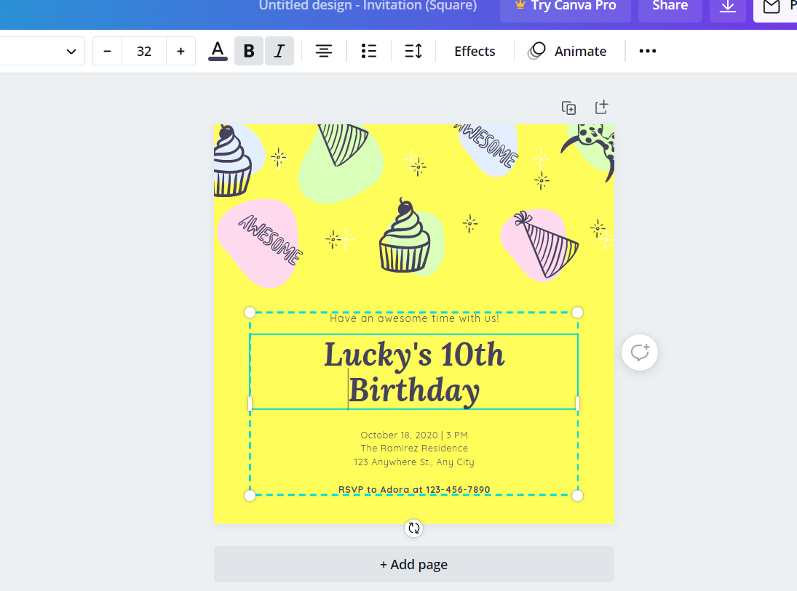The height and width of the screenshot is (591, 797).
Task: Click the Add page button
Action: pyautogui.click(x=413, y=564)
